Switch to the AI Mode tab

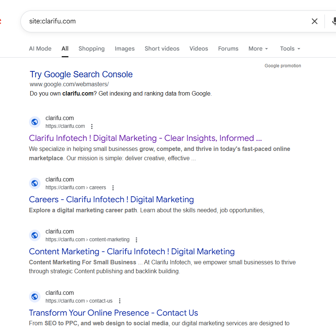click(40, 49)
